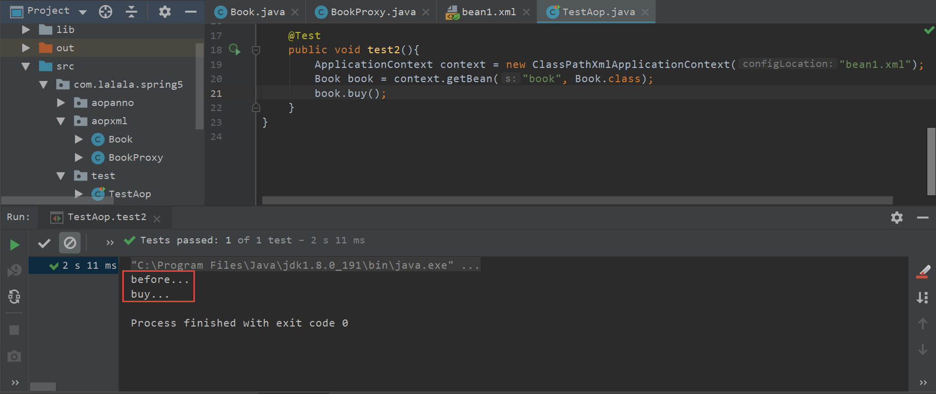Select the 2 s 11 ms test result
This screenshot has width=936, height=394.
click(73, 265)
